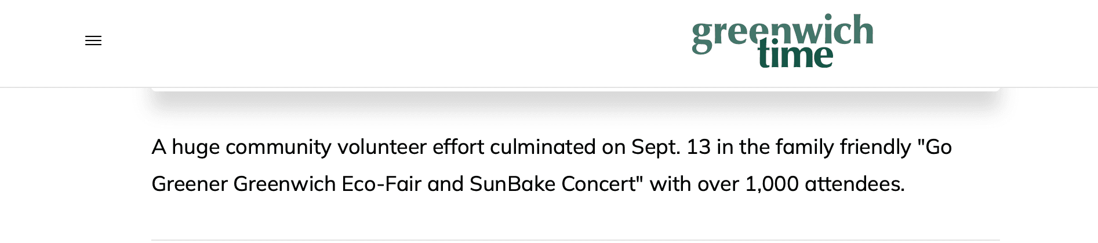Click the Greenwich Time logo

click(782, 41)
